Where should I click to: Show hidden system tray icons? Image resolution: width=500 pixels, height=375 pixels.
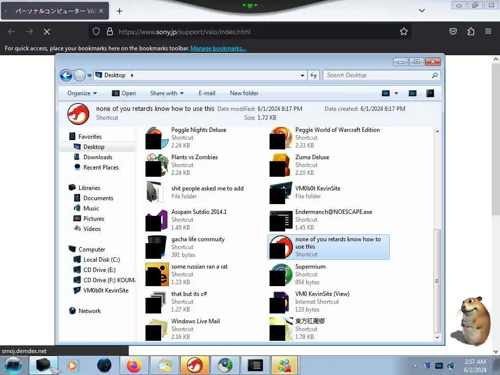[x=415, y=366]
